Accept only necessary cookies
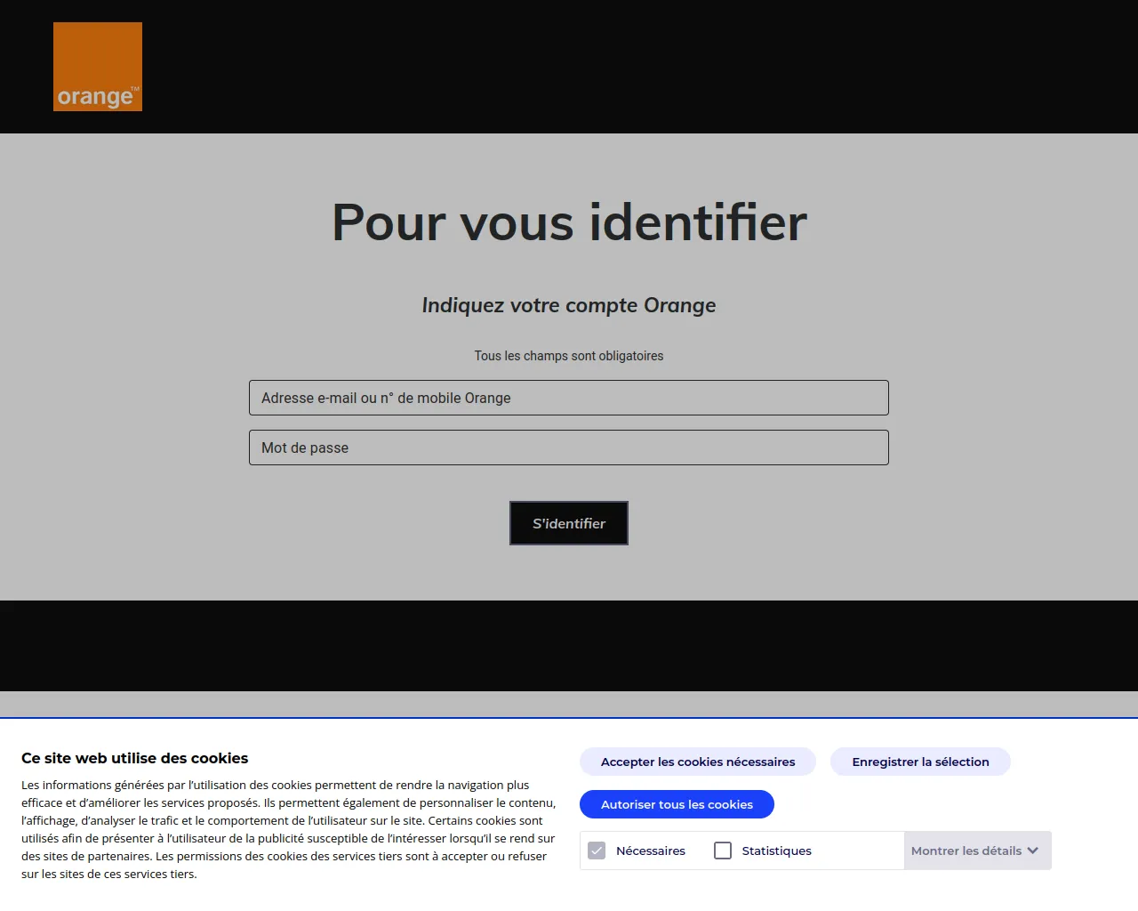Image resolution: width=1138 pixels, height=911 pixels. click(x=698, y=762)
